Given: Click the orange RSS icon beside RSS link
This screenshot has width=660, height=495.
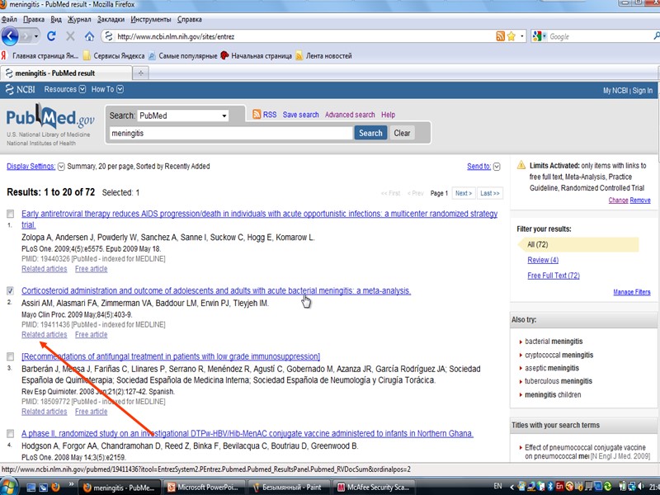Looking at the screenshot, I should [x=257, y=114].
